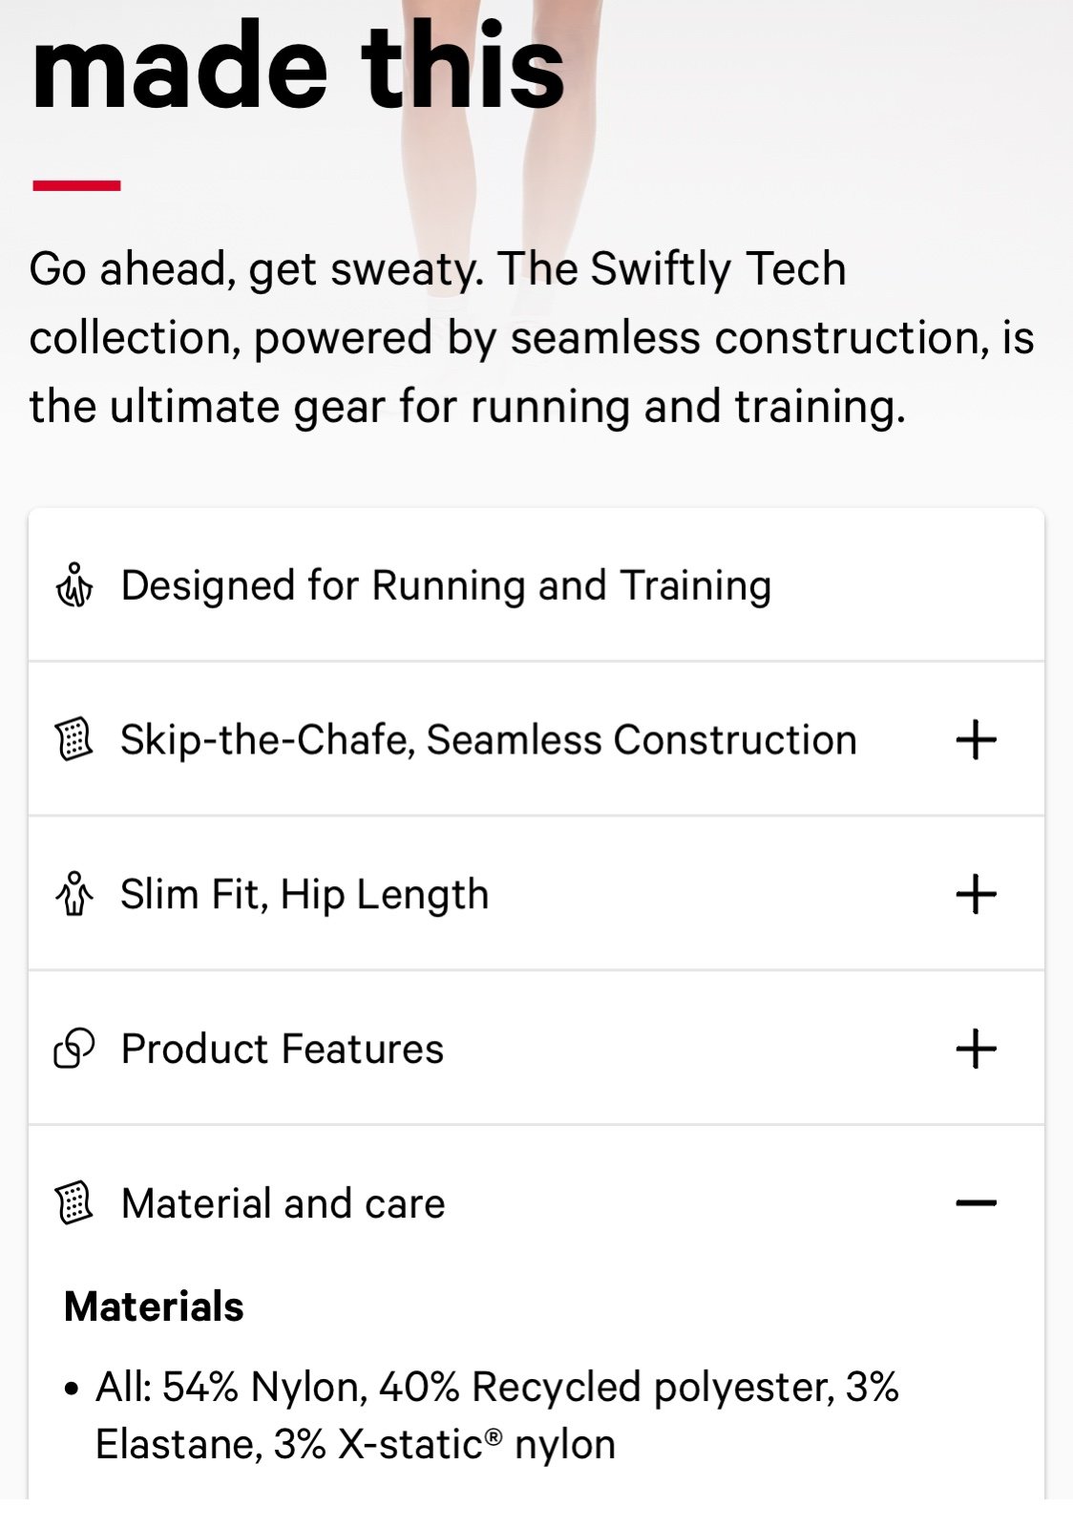The height and width of the screenshot is (1528, 1073).
Task: Click the body fit icon beside Slim Fit
Action: 74,895
